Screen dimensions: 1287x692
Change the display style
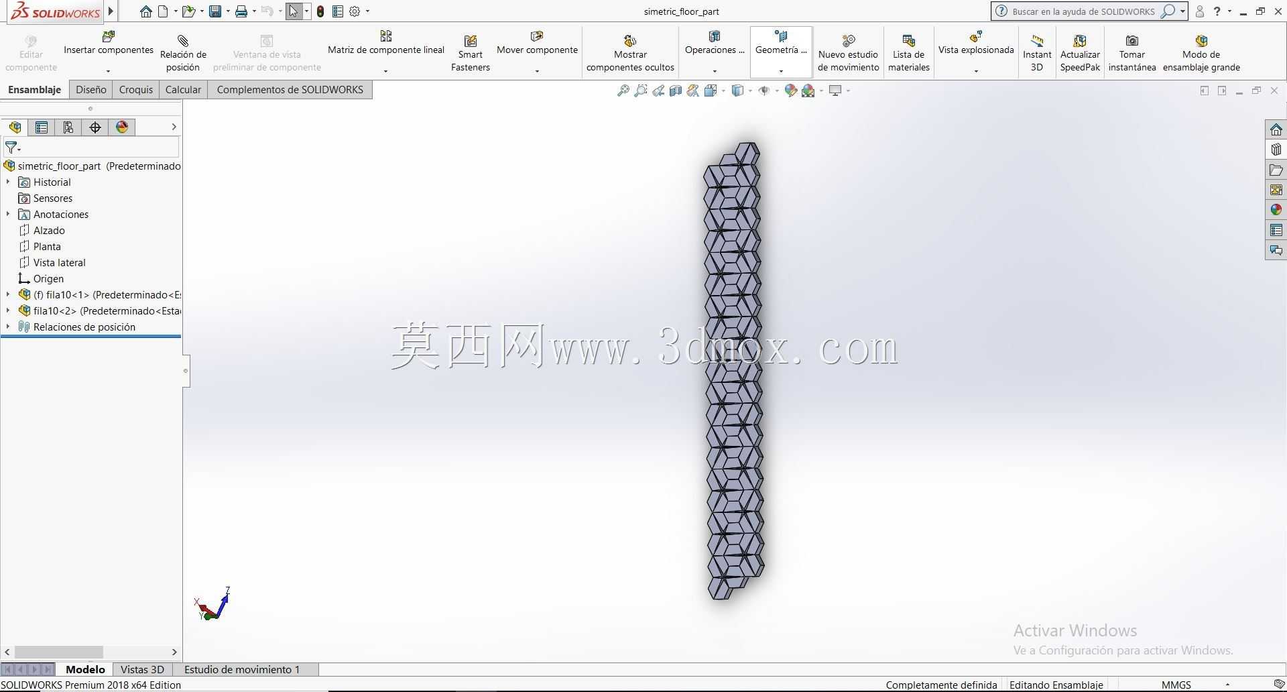click(737, 91)
